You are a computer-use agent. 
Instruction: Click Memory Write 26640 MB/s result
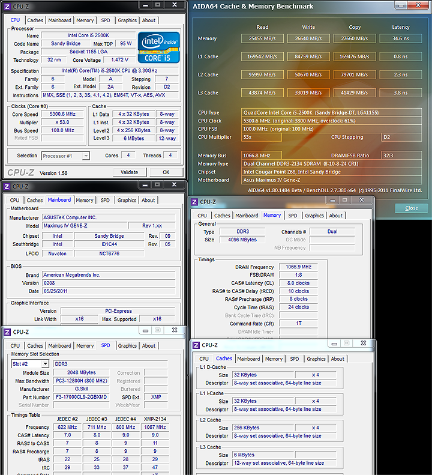[308, 38]
